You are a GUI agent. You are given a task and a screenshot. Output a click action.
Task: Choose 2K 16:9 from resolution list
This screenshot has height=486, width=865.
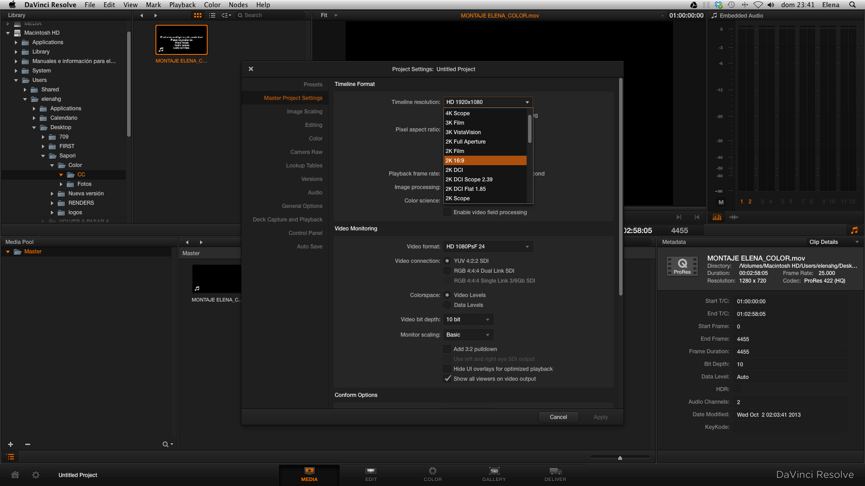(485, 161)
